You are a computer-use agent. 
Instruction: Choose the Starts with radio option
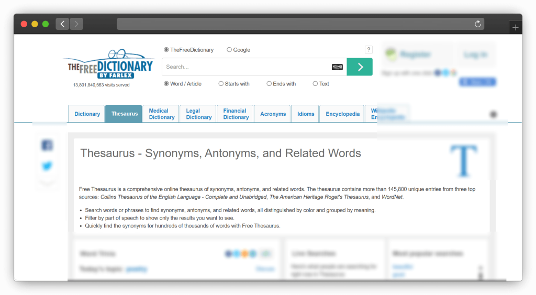pyautogui.click(x=221, y=84)
